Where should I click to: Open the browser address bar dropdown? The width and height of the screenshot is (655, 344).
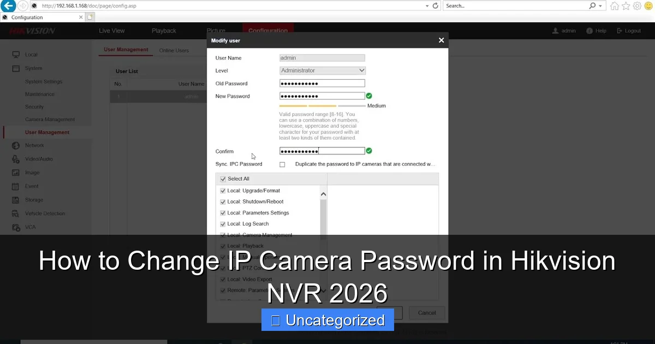click(x=428, y=6)
